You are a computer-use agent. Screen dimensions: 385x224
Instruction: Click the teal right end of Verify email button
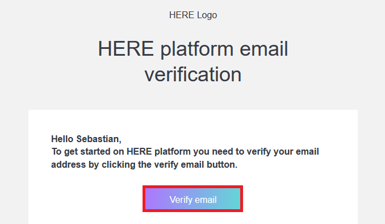[x=233, y=198]
